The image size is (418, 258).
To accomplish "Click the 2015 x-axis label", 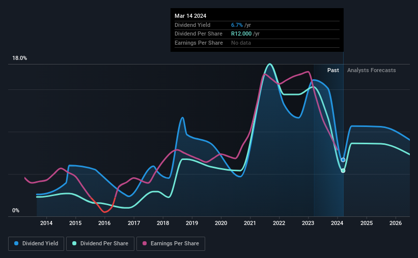I will (75, 223).
